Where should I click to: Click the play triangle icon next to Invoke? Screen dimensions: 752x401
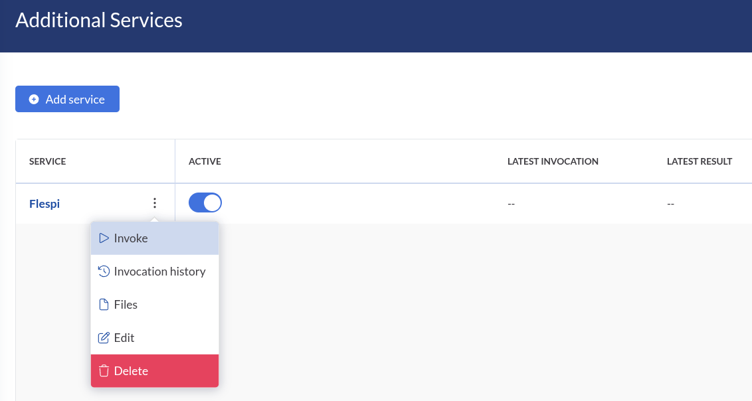[x=104, y=238]
